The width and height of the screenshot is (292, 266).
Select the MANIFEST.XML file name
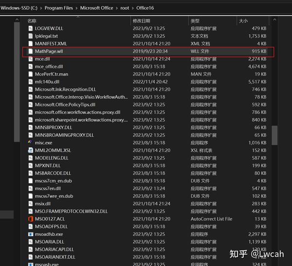[51, 44]
